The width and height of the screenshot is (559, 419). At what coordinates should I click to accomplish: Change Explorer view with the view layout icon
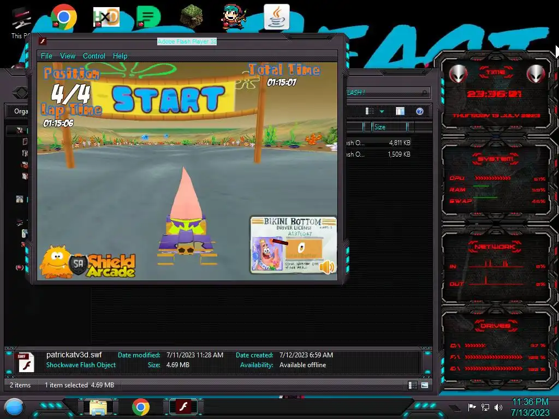point(370,111)
